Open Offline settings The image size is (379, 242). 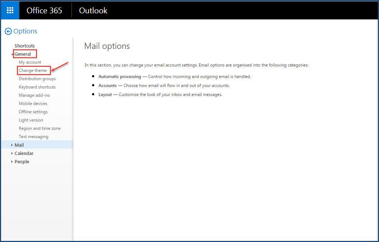point(33,111)
